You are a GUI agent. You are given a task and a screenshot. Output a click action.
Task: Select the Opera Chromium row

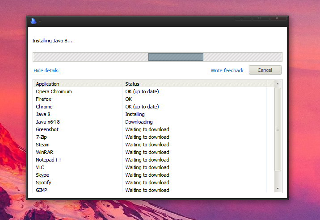click(150, 91)
